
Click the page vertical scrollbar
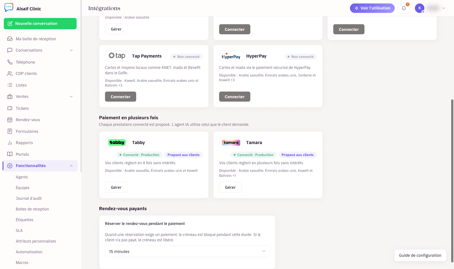(x=452, y=181)
